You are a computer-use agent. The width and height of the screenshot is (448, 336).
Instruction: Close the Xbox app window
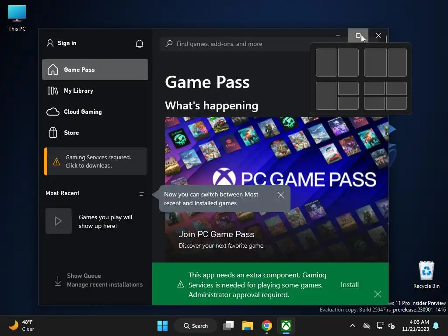pyautogui.click(x=378, y=35)
